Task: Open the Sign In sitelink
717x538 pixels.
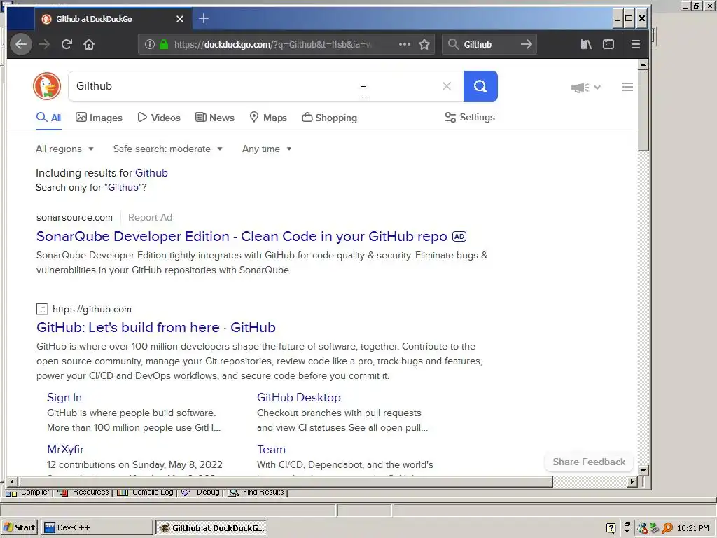Action: (x=64, y=398)
